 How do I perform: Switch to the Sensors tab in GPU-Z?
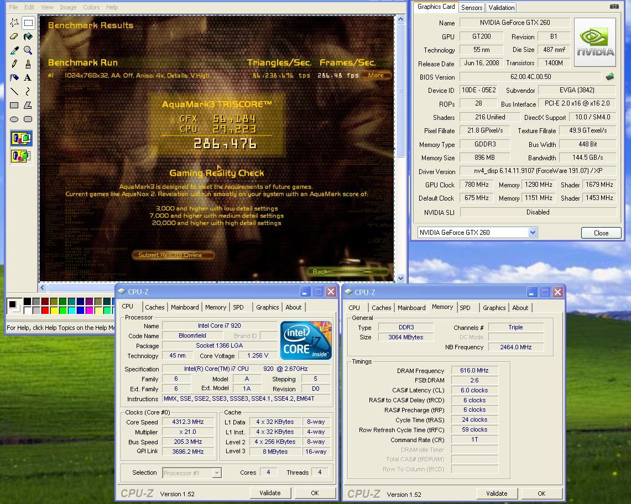coord(472,8)
